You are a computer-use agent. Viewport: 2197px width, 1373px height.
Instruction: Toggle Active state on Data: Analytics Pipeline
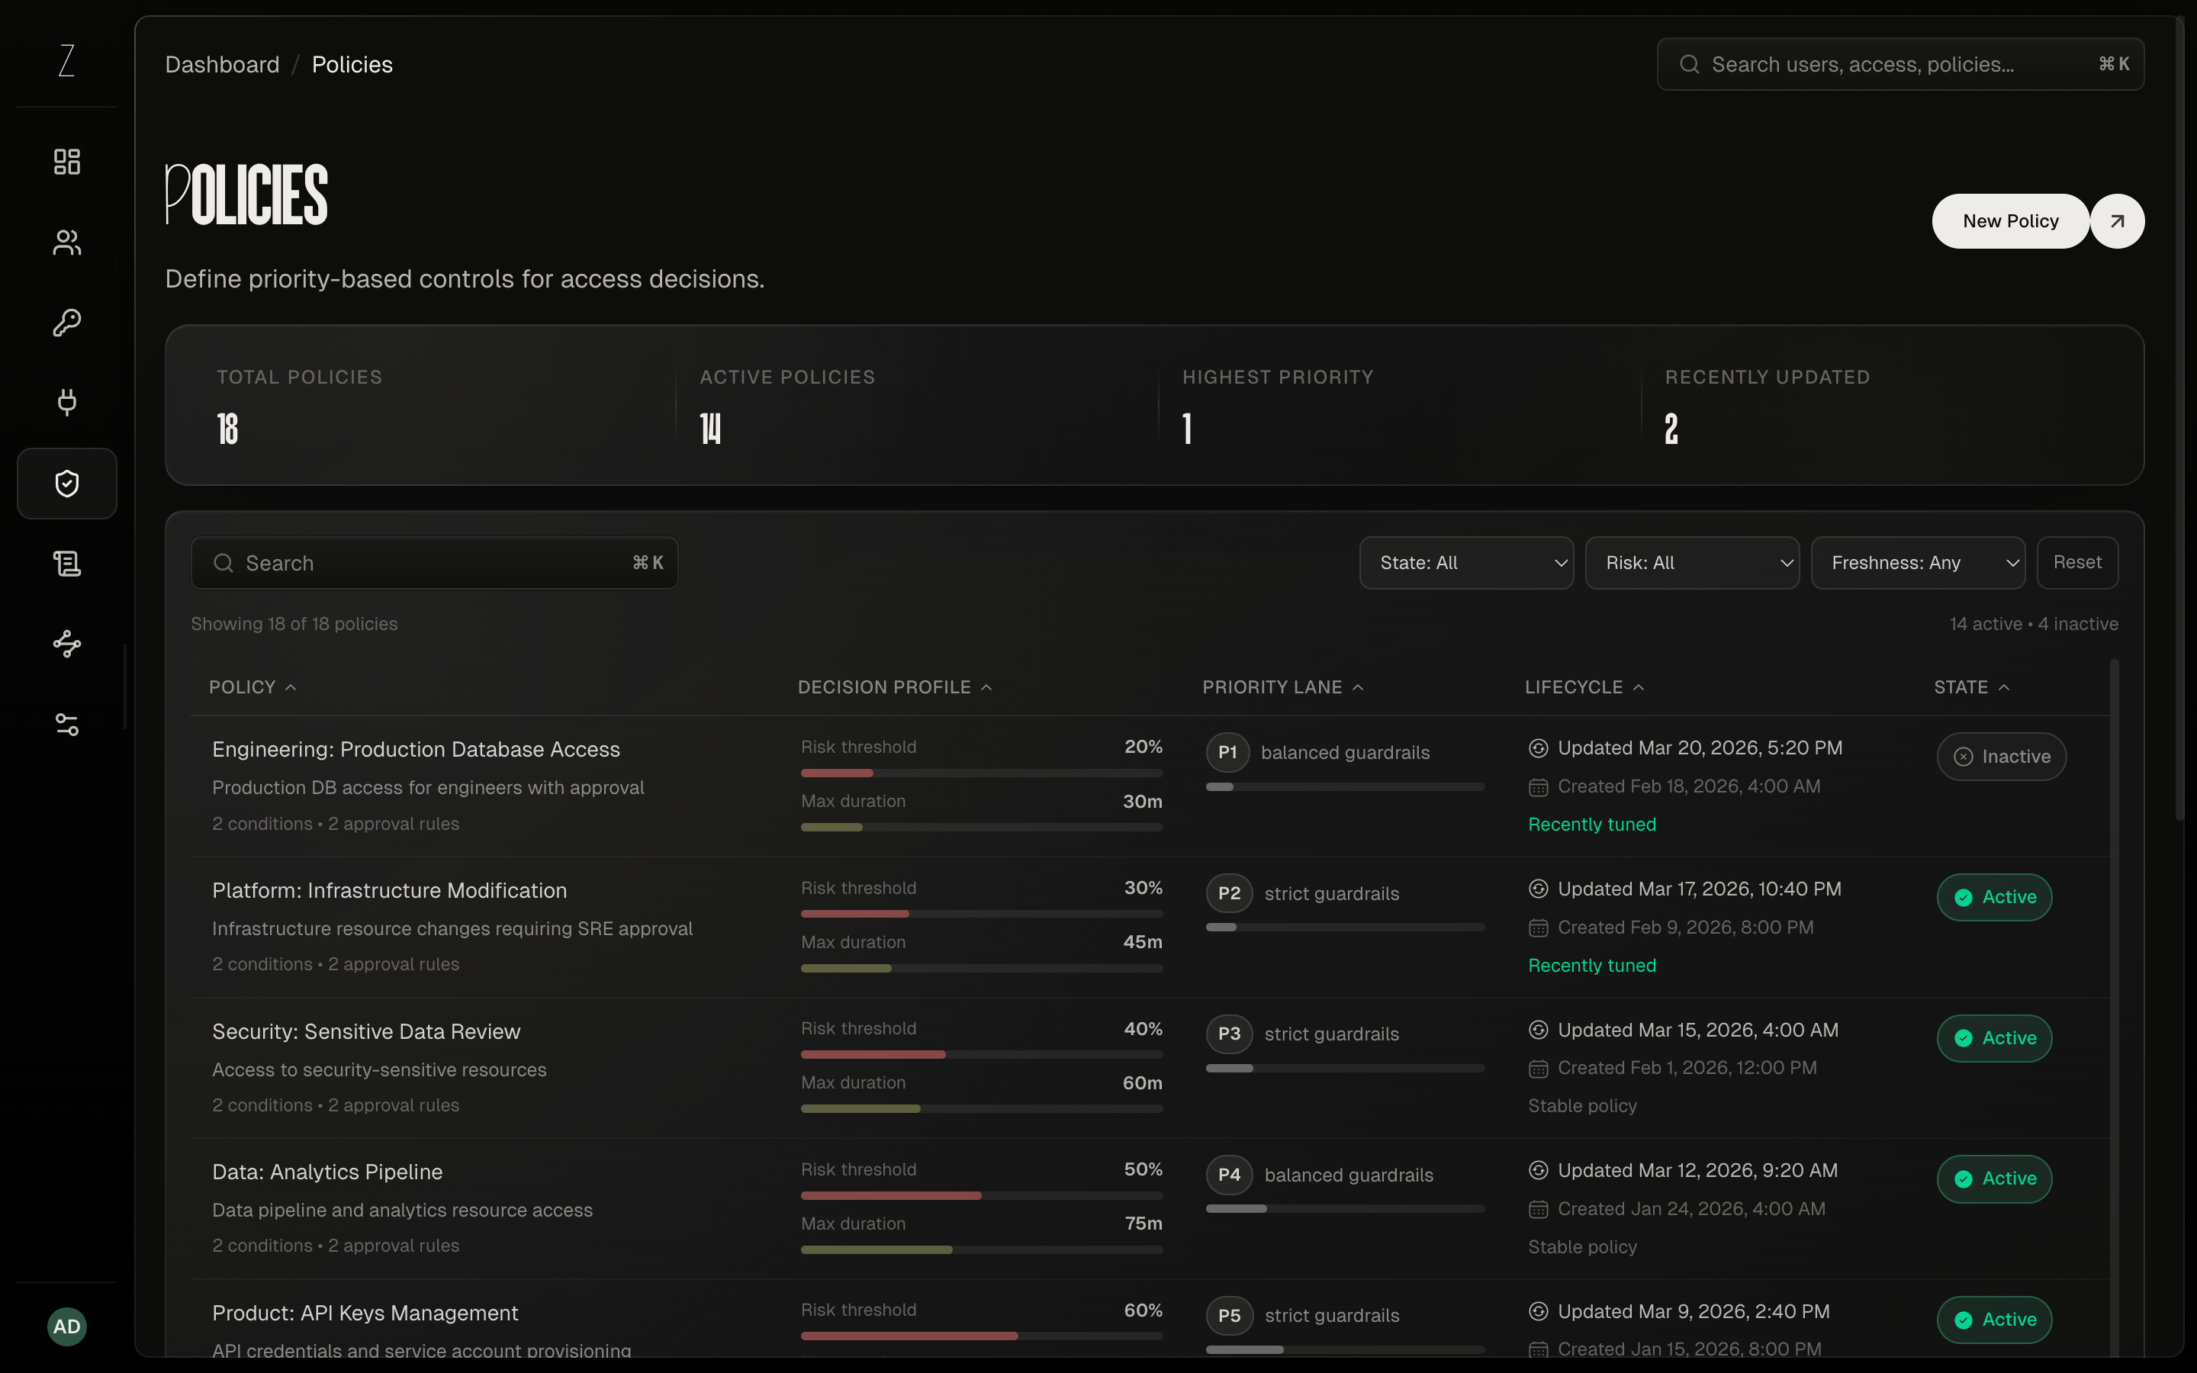[1993, 1178]
